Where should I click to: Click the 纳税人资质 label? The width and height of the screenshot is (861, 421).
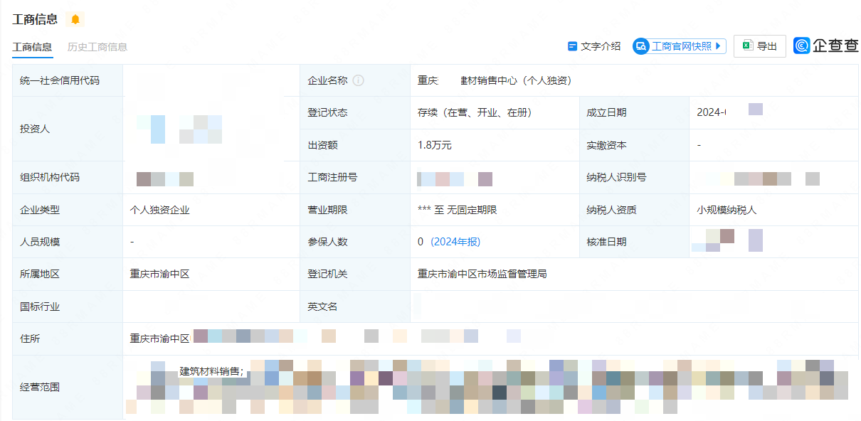(611, 210)
